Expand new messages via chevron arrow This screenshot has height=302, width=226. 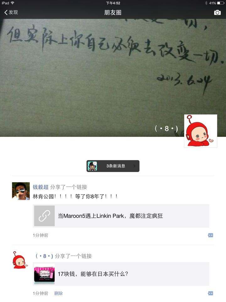134,166
